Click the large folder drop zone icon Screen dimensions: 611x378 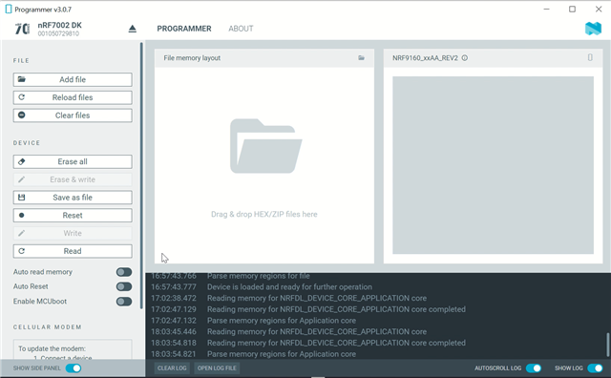click(x=265, y=146)
